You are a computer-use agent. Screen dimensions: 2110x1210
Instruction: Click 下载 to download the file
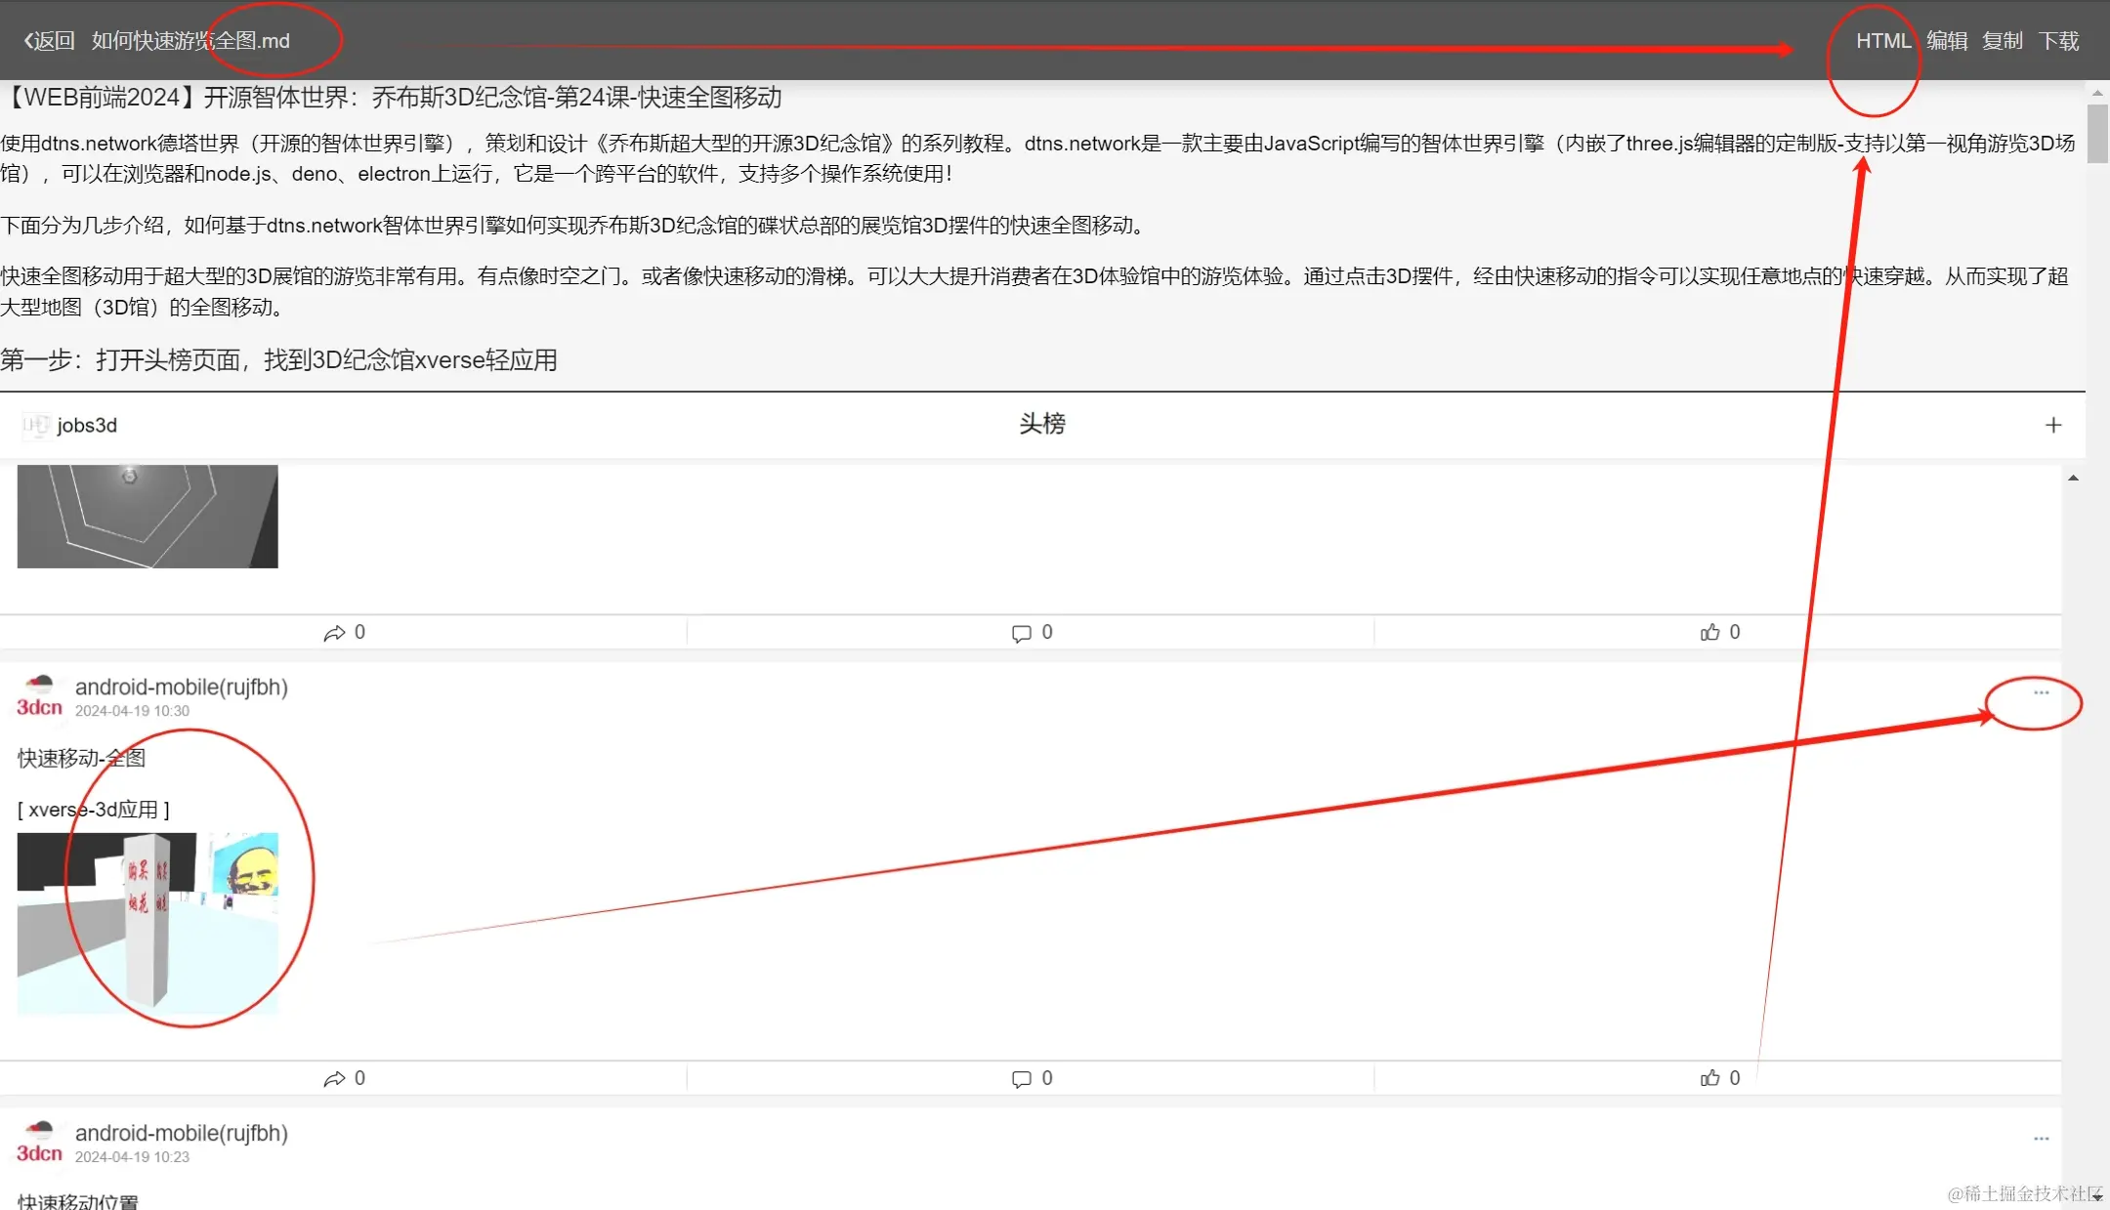pos(2058,41)
